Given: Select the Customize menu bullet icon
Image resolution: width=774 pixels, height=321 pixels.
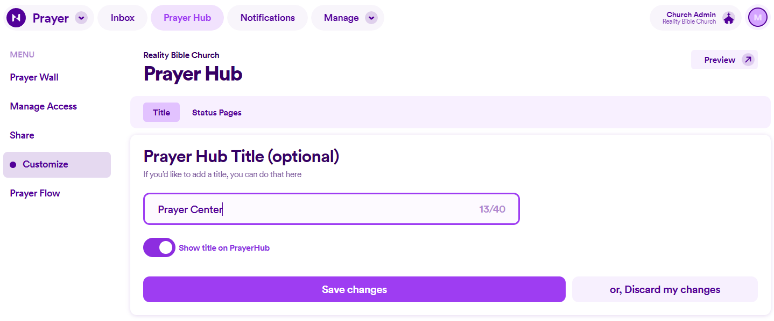Looking at the screenshot, I should 12,164.
